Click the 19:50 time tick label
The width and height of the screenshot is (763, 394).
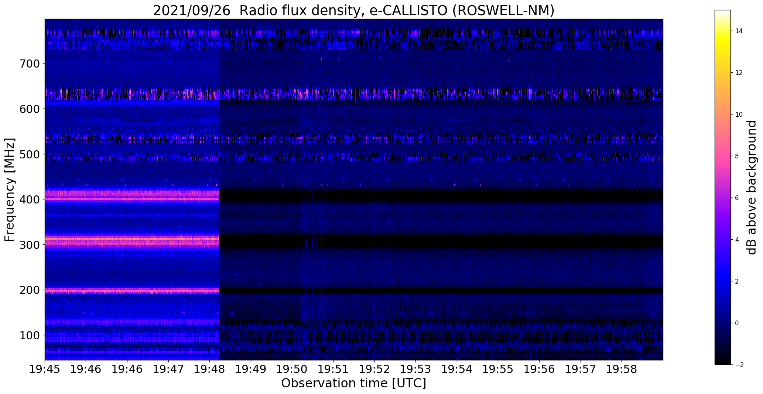tap(292, 369)
